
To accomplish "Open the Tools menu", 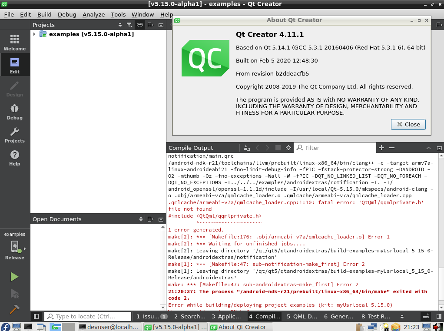I will 118,14.
